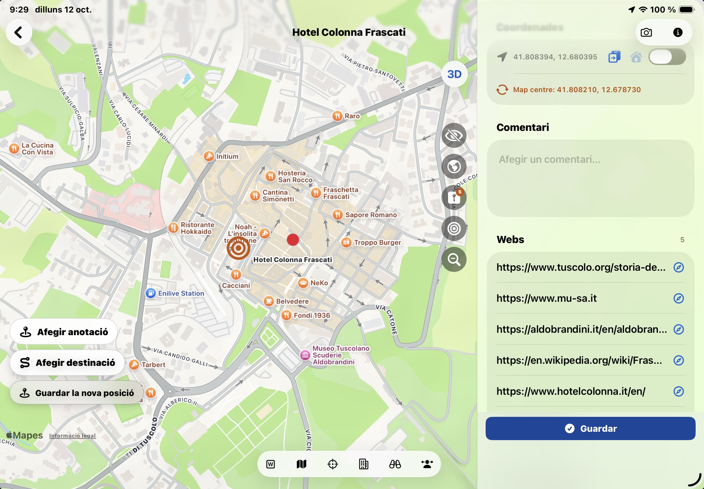Viewport: 704px width, 489px height.
Task: Tap the home icon beside coordinates
Action: tap(636, 57)
